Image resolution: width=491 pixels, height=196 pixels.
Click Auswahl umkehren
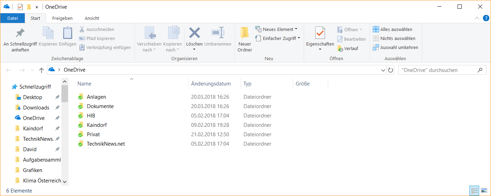point(395,48)
